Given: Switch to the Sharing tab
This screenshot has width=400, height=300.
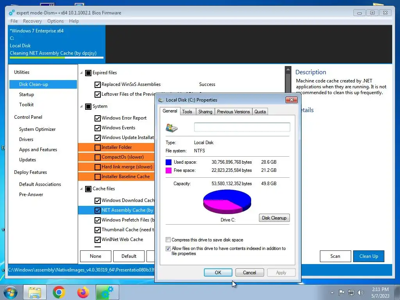Looking at the screenshot, I should click(x=205, y=111).
